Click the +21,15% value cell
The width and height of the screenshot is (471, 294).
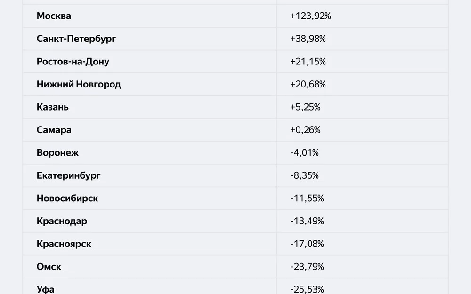click(x=308, y=62)
